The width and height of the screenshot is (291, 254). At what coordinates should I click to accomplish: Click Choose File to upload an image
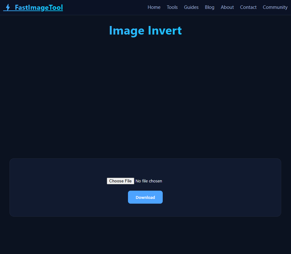120,181
